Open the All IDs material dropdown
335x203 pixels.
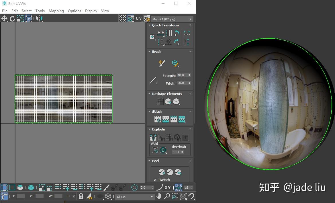[135, 197]
